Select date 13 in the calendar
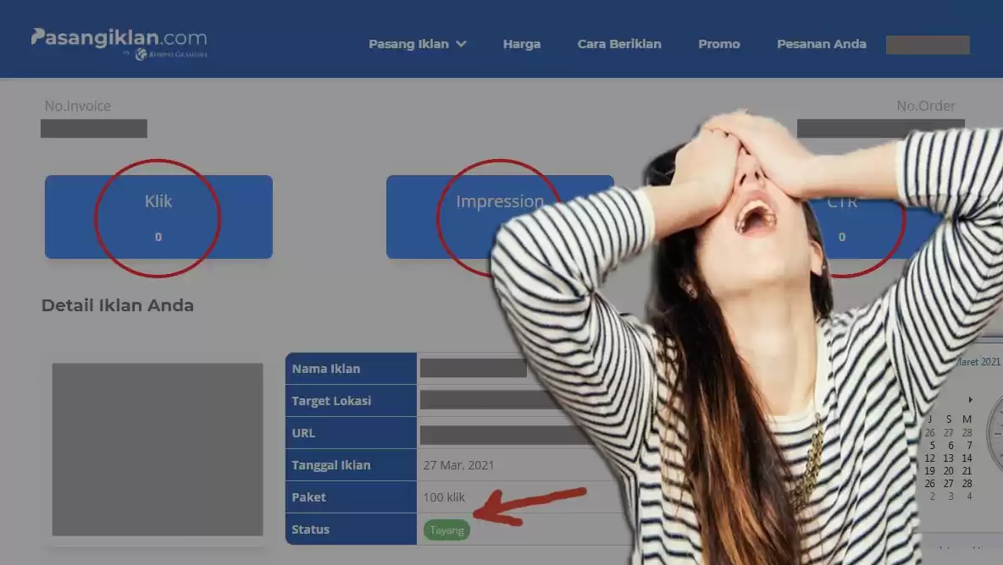This screenshot has width=1003, height=565. tap(949, 458)
